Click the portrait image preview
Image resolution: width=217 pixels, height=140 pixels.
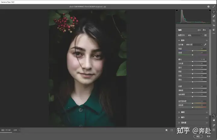tap(87, 68)
